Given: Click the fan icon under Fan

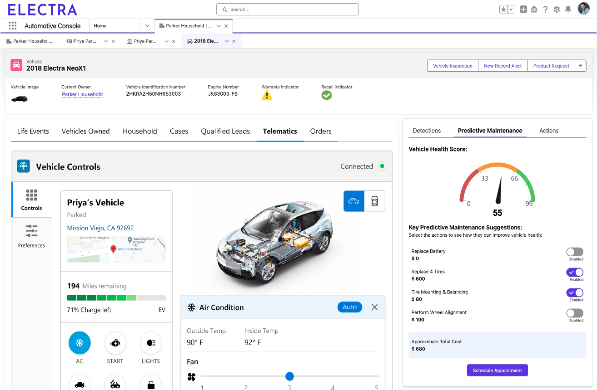Looking at the screenshot, I should click(191, 376).
